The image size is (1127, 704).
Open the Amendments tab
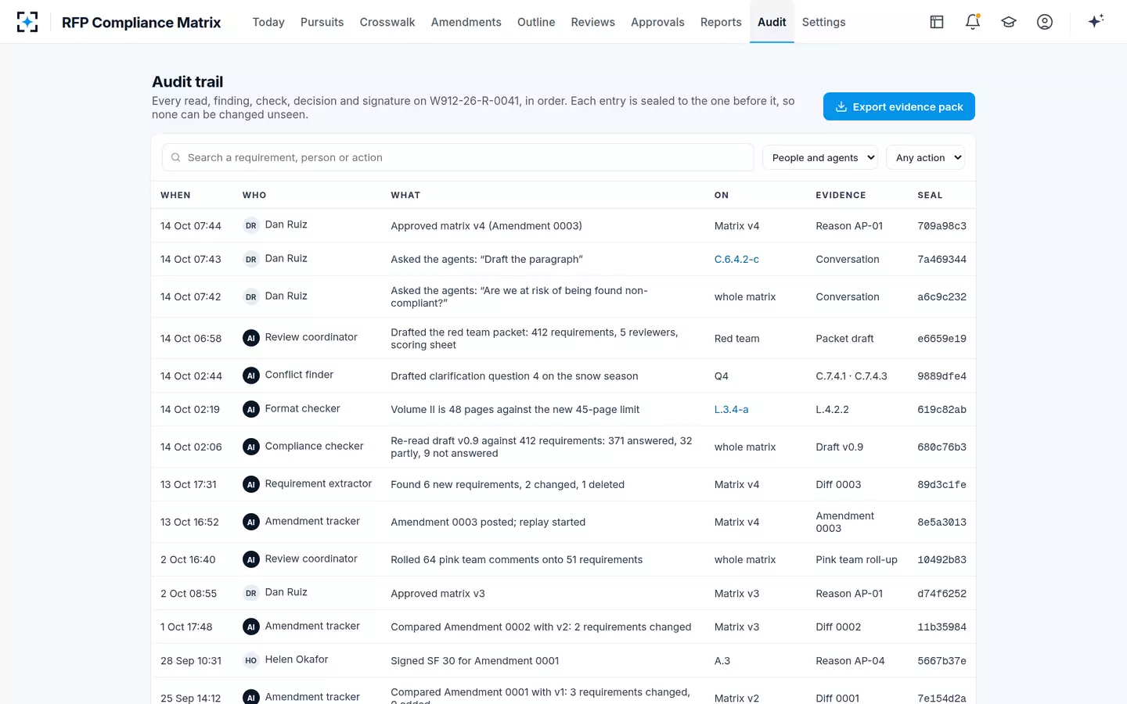coord(466,22)
